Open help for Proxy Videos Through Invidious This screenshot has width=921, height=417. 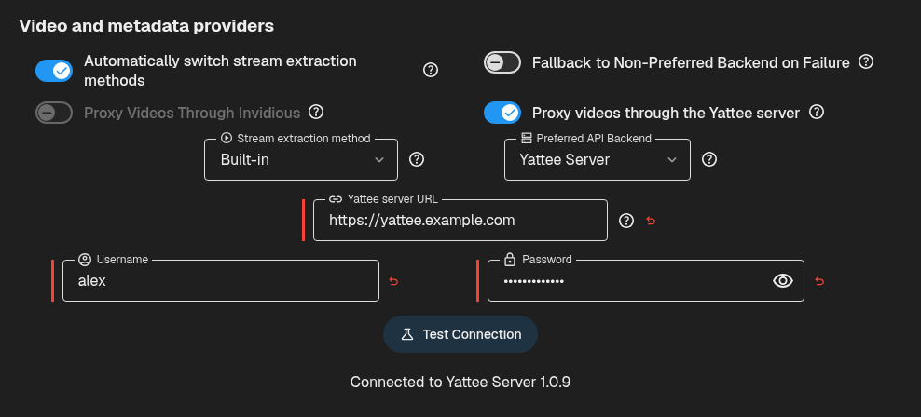coord(316,112)
